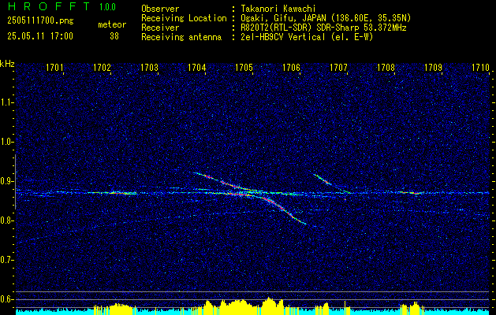Click the 1.0 frequency axis label
Screen dimensions: 496x315
tap(6, 142)
